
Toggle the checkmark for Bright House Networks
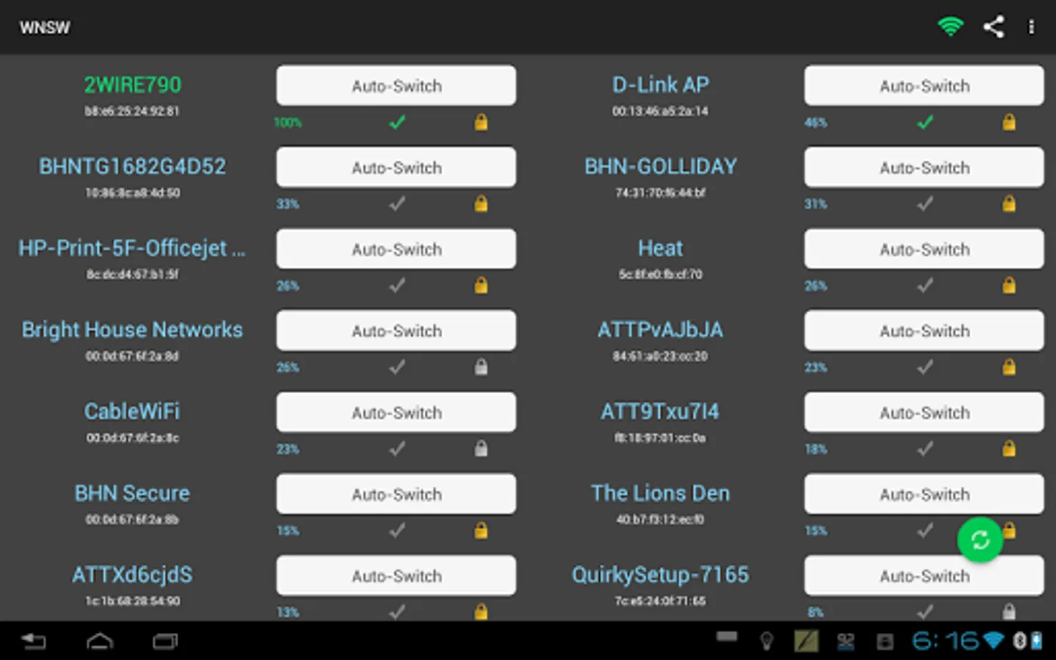[x=397, y=367]
